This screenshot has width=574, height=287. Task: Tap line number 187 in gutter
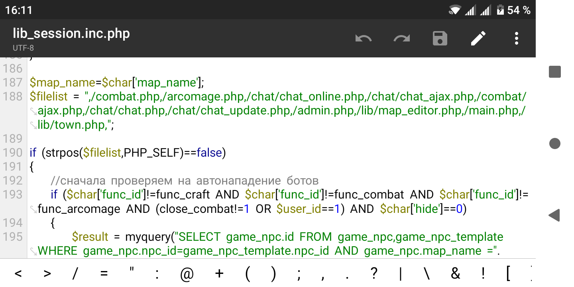click(13, 83)
